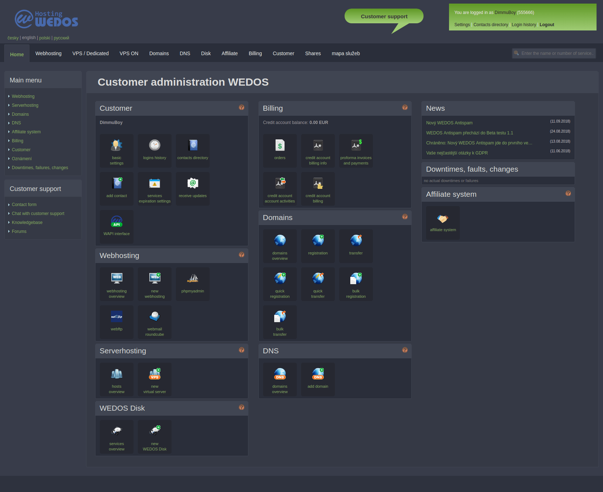The width and height of the screenshot is (603, 492).
Task: Open Serverhosting in the Main menu
Action: point(25,105)
